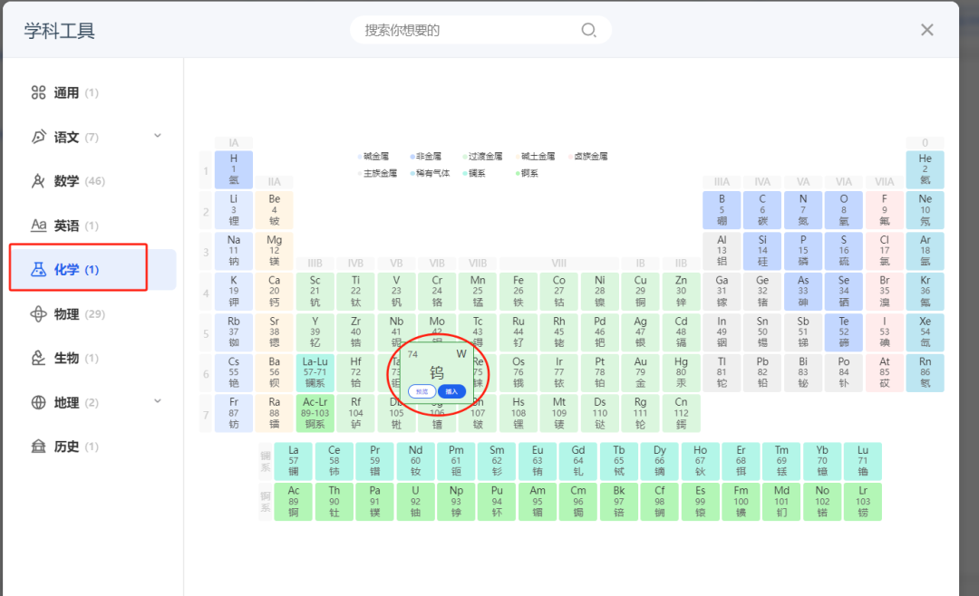Image resolution: width=979 pixels, height=596 pixels.
Task: Click the search magnifier icon
Action: (x=589, y=30)
